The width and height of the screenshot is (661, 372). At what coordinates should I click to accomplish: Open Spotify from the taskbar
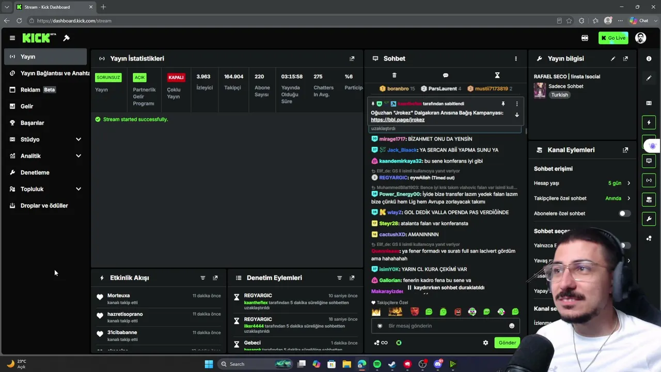pyautogui.click(x=377, y=364)
